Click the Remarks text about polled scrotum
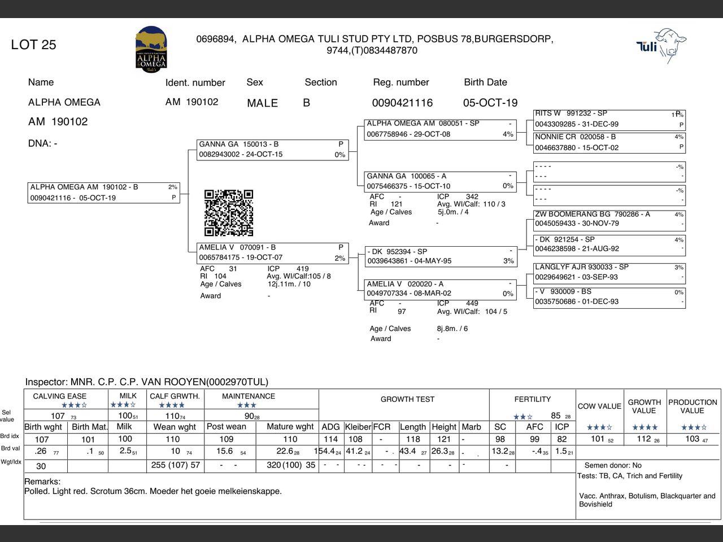The image size is (723, 542). pos(153,491)
